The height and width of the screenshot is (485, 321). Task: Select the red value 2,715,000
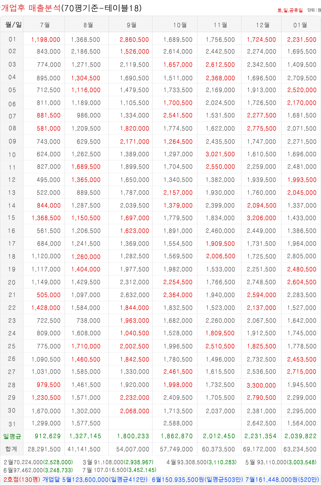coord(302,372)
